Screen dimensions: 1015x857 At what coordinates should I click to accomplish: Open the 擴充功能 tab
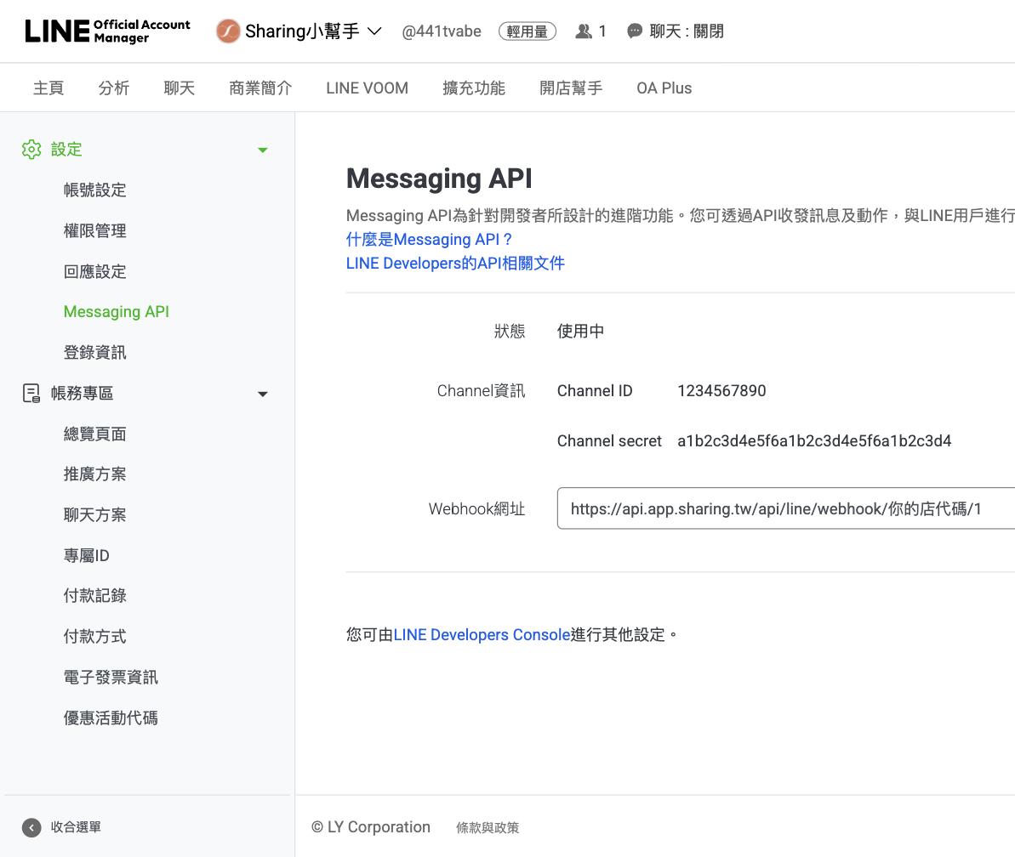pos(474,88)
